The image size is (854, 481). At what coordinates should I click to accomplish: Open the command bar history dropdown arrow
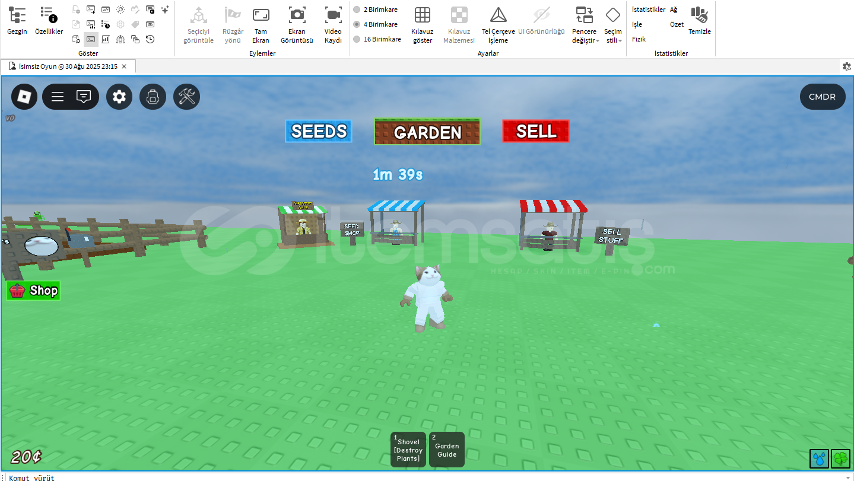coord(847,477)
